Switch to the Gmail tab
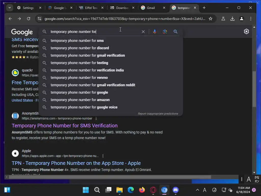Screen dimensions: 261x196 [151, 8]
